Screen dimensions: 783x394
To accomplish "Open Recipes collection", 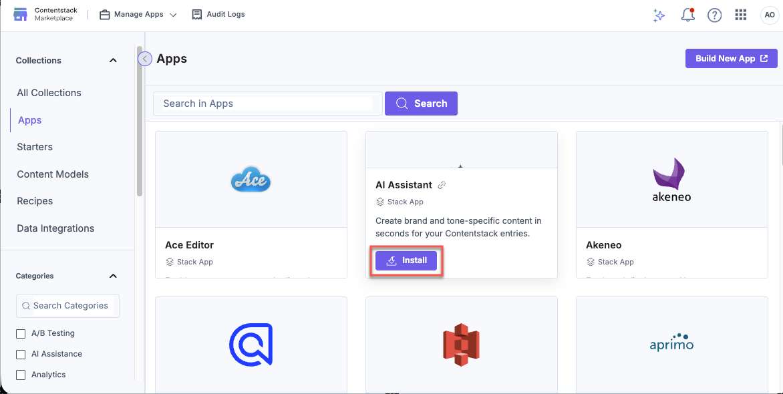I will (x=35, y=201).
